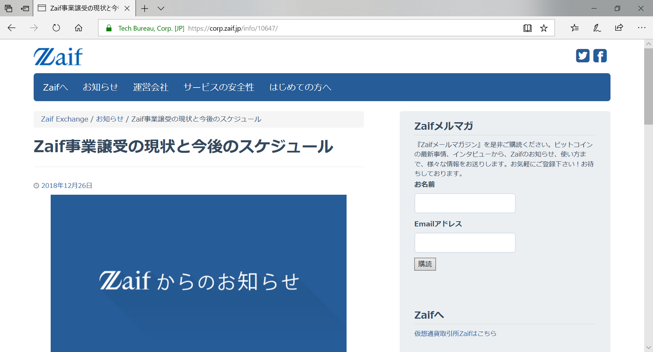This screenshot has width=653, height=352.
Task: Go to the browser home page
Action: point(79,28)
